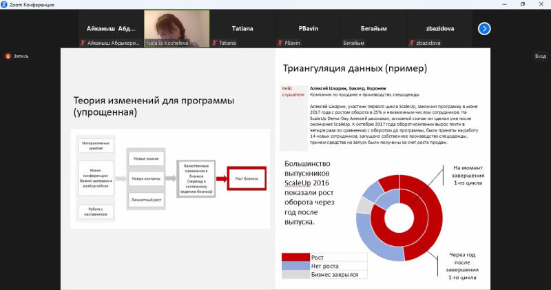551x290 pixels.
Task: Click the 'Вход' label on the right edge
Action: point(540,56)
